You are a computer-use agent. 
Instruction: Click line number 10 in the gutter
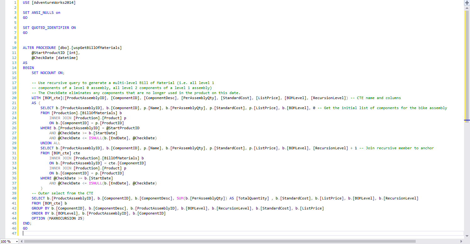[x=14, y=48]
